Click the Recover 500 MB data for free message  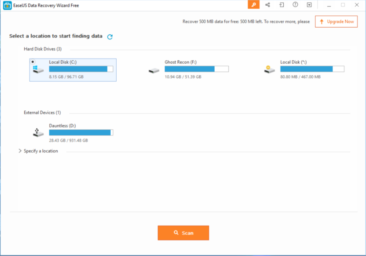tap(246, 22)
